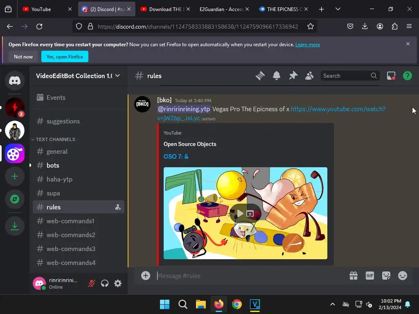Open Events in the server sidebar
The width and height of the screenshot is (419, 314).
click(79, 97)
